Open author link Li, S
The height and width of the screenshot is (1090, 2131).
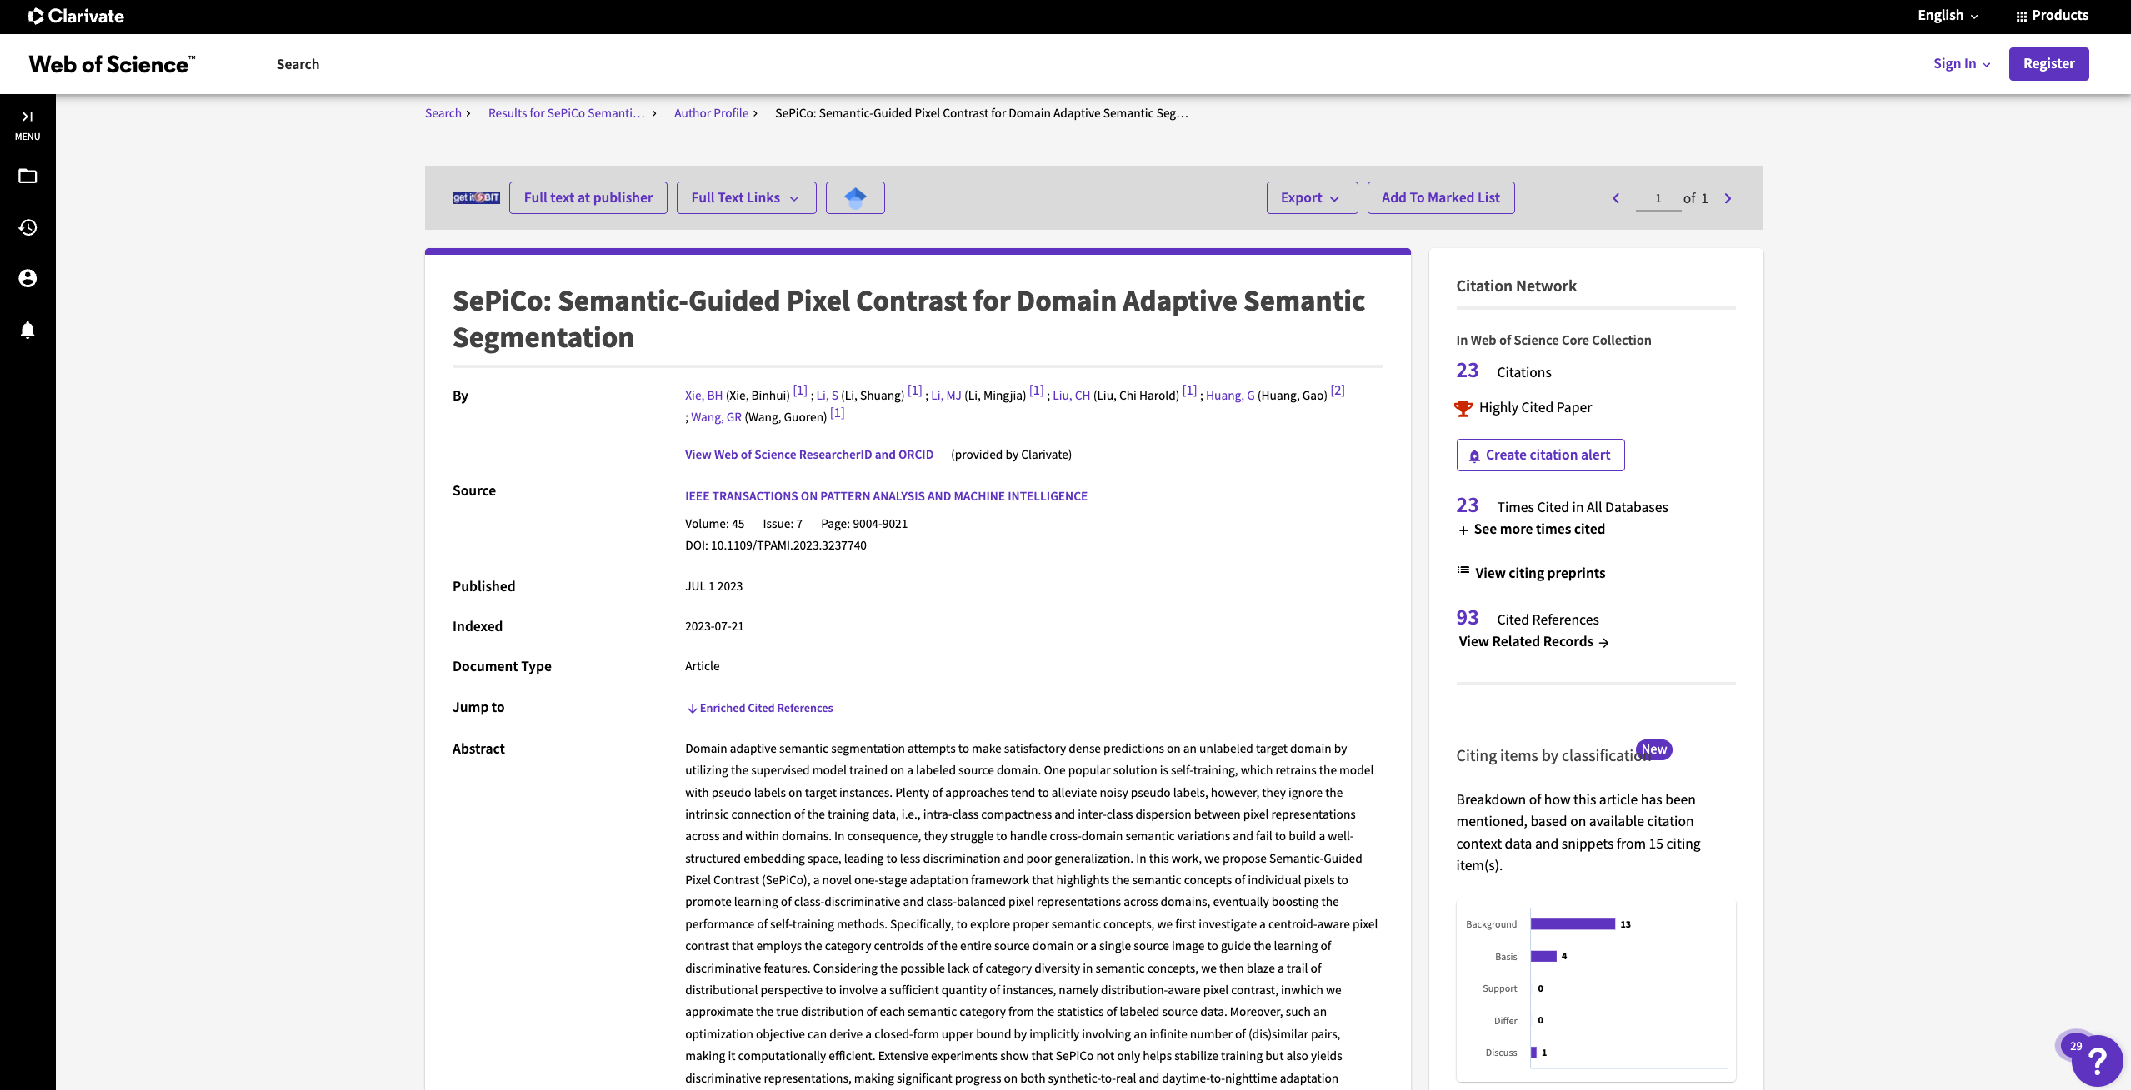[827, 396]
